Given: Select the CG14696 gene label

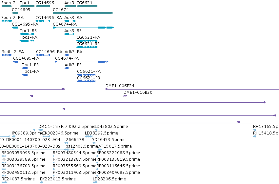Looking at the screenshot, I should (x=45, y=3).
